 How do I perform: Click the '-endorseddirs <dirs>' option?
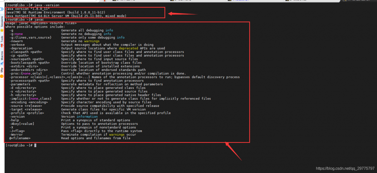pyautogui.click(x=28, y=70)
